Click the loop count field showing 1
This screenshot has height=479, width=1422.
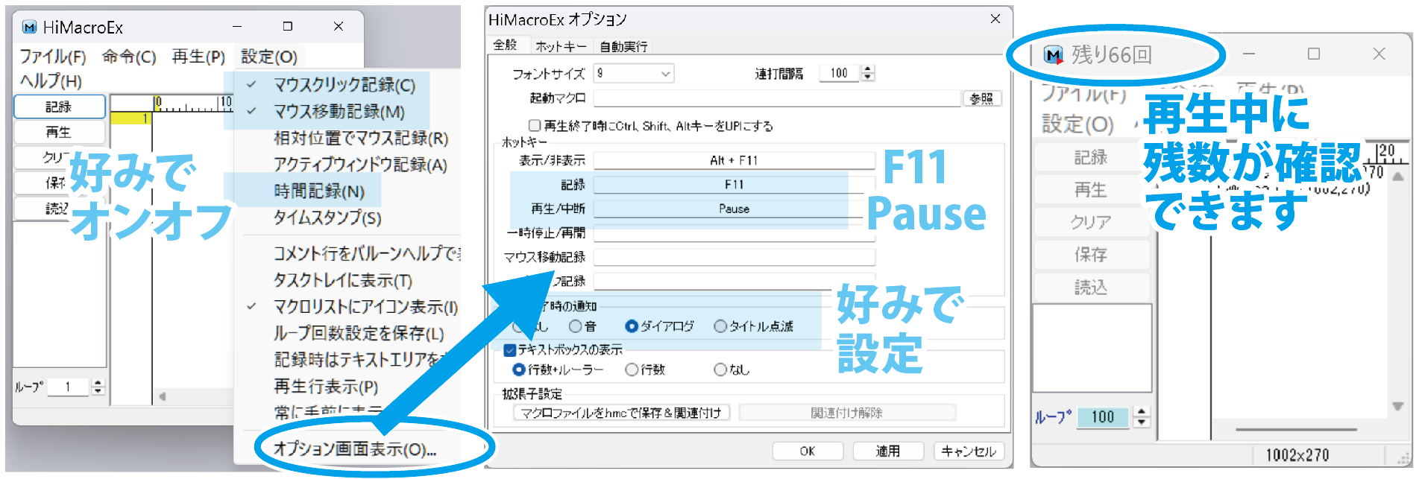(x=68, y=387)
